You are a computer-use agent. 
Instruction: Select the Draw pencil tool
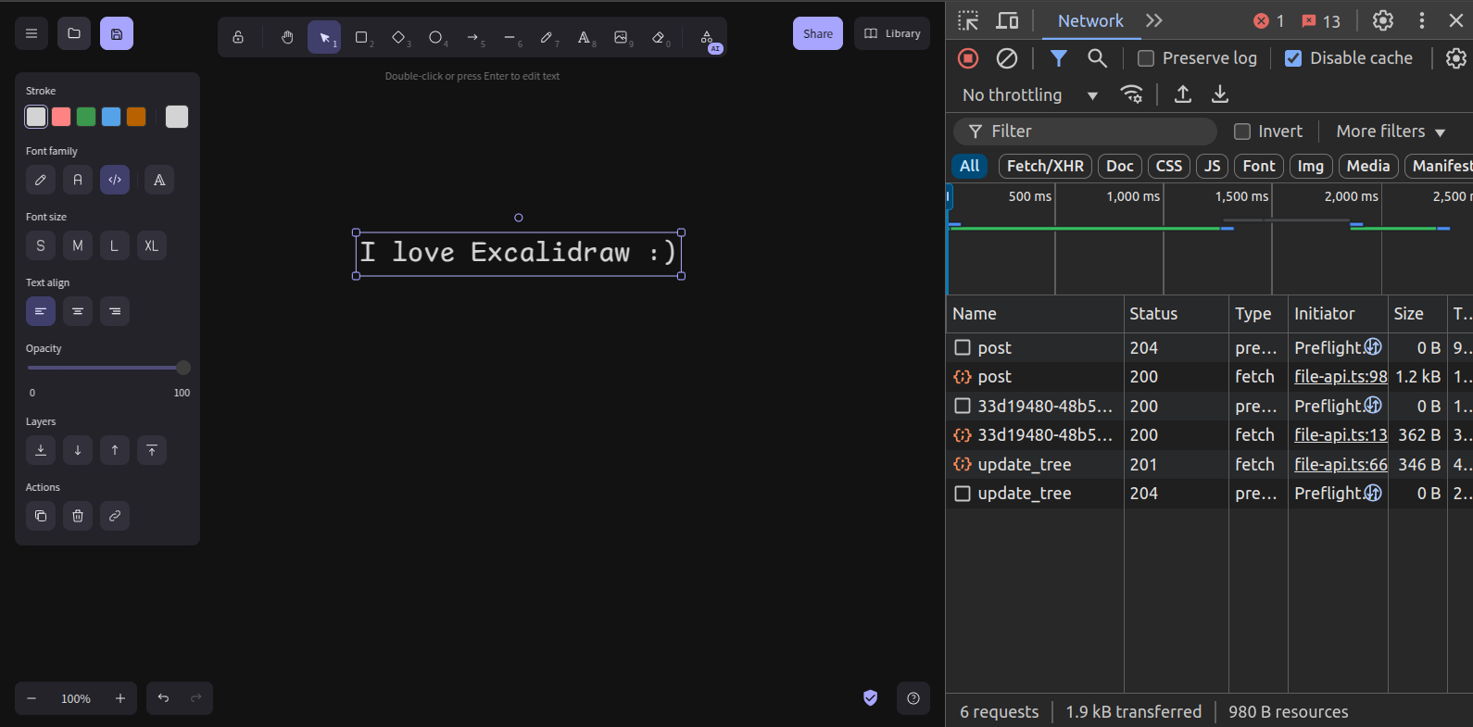tap(547, 37)
